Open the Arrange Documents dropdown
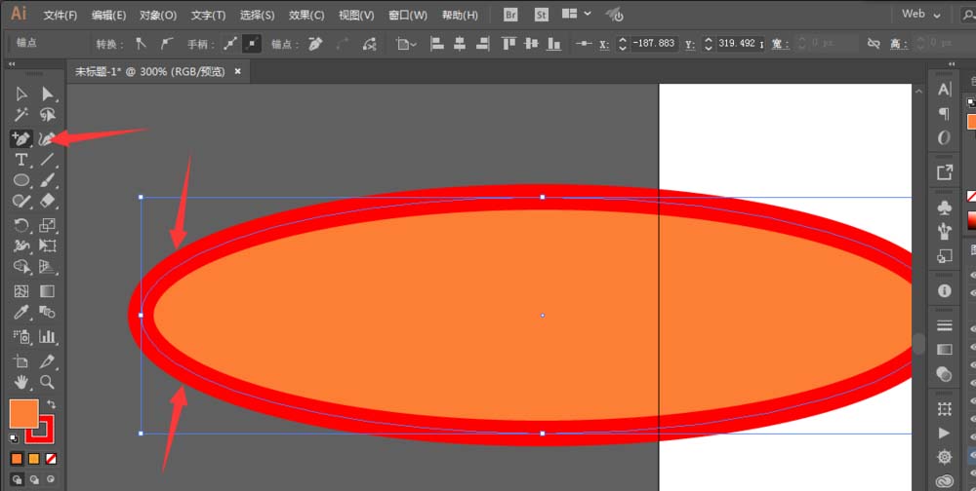The image size is (976, 491). [576, 14]
